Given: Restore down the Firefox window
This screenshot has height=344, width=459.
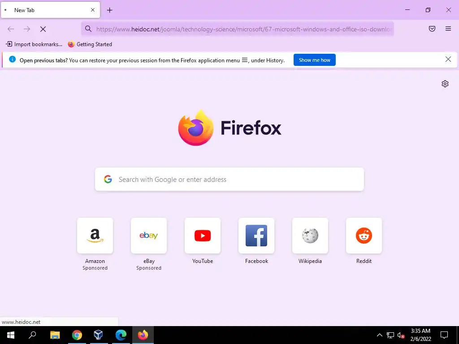Looking at the screenshot, I should 428,10.
